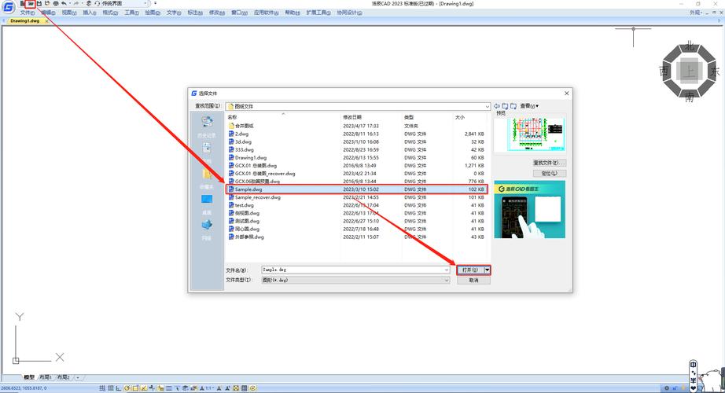Toggle grid display in status bar

(112, 388)
